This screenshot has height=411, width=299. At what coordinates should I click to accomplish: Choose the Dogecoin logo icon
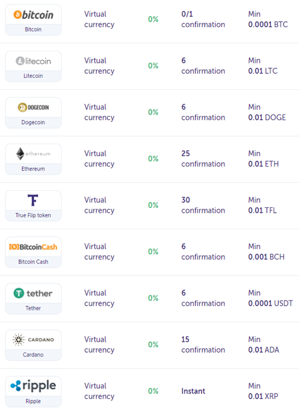click(x=33, y=107)
